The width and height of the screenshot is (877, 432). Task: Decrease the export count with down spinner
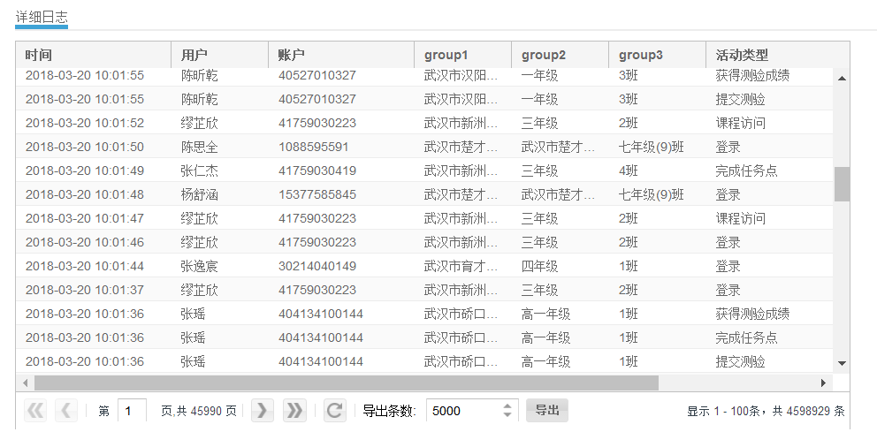point(507,415)
